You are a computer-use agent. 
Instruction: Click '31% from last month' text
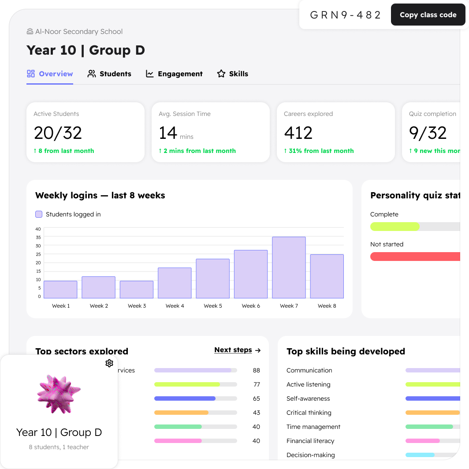tap(321, 151)
